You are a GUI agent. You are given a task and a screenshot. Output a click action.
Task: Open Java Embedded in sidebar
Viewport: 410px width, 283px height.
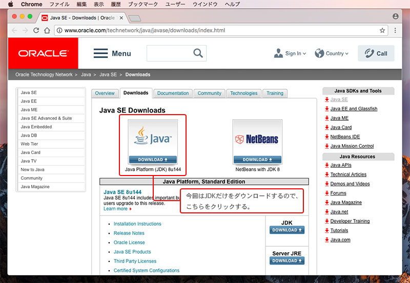click(x=51, y=127)
